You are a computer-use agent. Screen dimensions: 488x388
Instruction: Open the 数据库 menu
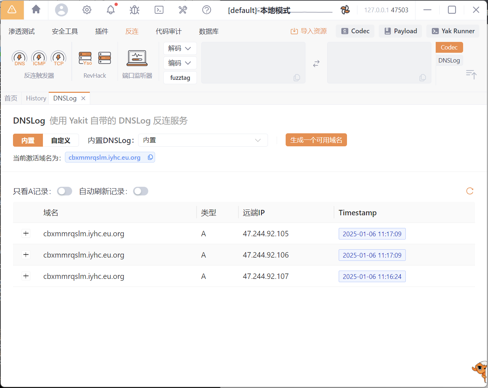(x=209, y=31)
